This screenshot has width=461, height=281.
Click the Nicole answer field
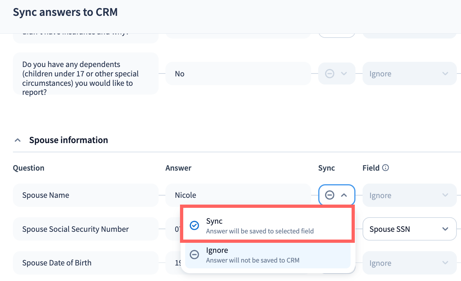[238, 195]
